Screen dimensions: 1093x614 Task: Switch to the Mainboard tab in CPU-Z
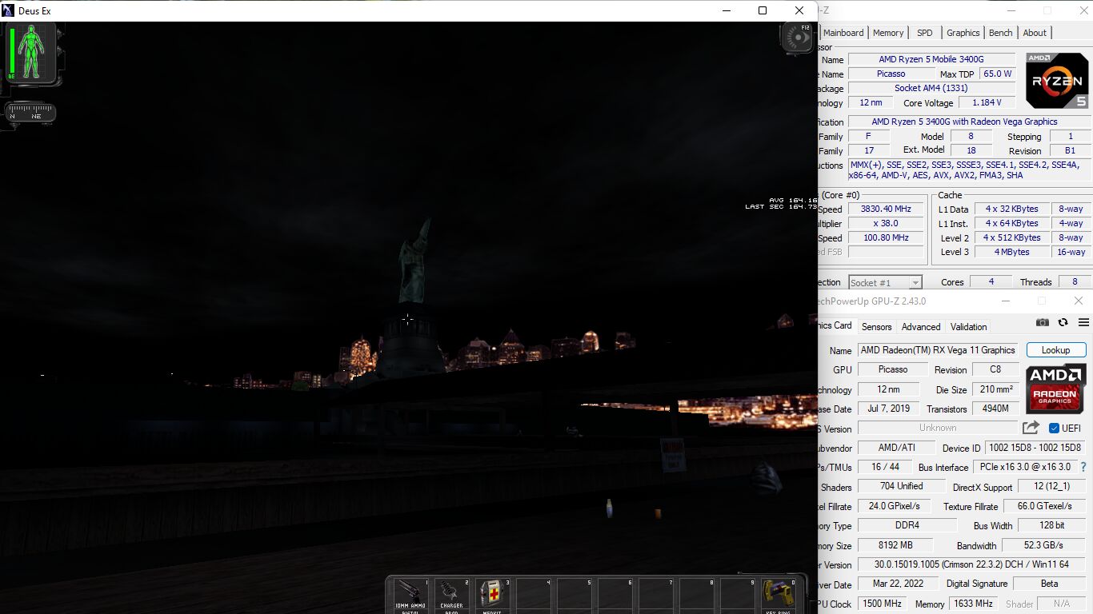coord(843,33)
